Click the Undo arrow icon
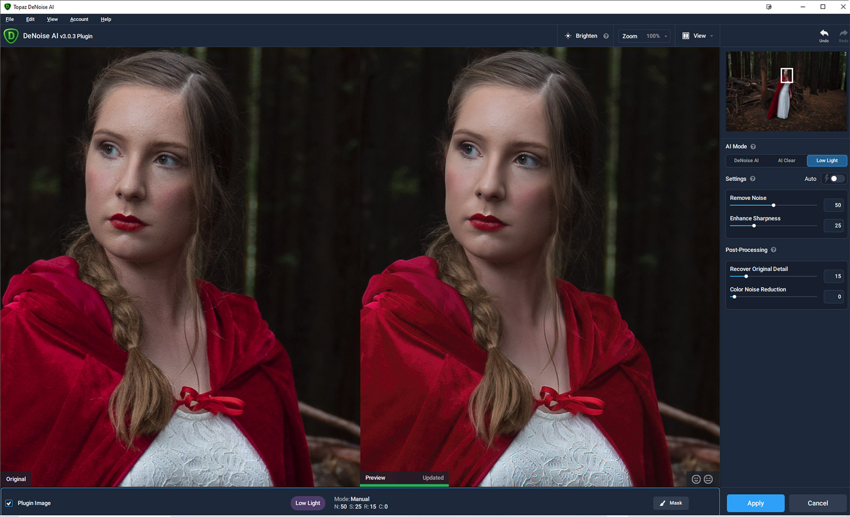 823,33
